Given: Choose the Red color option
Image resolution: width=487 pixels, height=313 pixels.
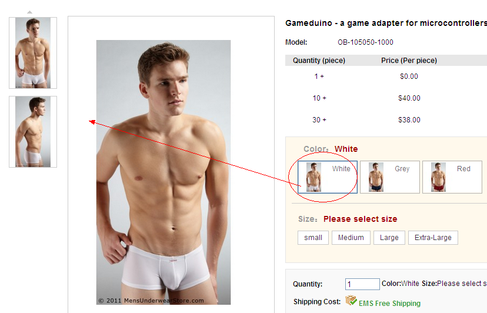Looking at the screenshot, I should tap(452, 177).
